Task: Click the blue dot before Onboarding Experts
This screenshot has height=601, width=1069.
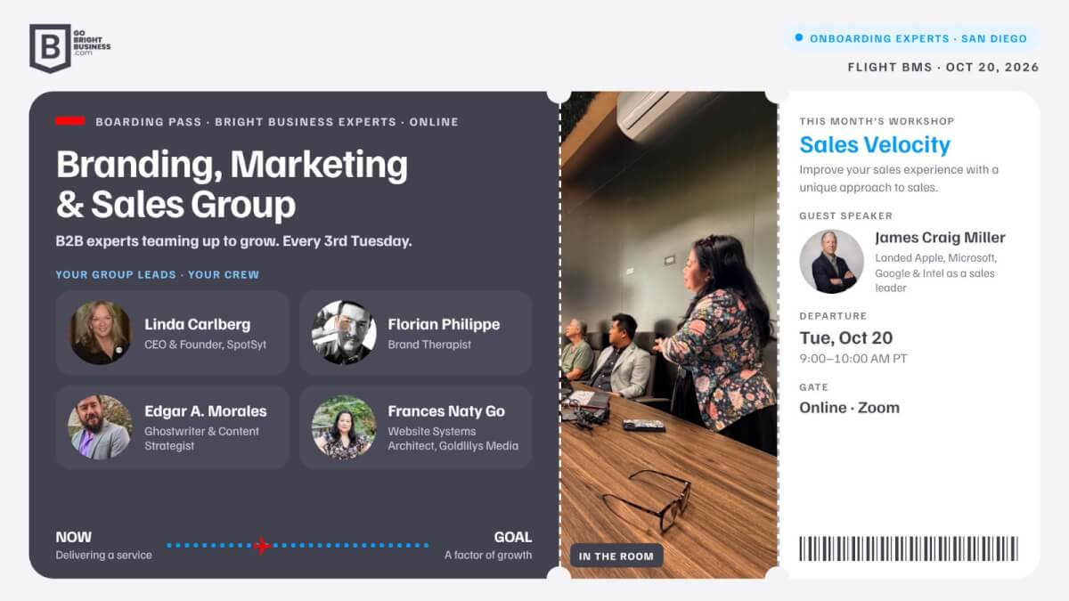Action: pos(799,38)
